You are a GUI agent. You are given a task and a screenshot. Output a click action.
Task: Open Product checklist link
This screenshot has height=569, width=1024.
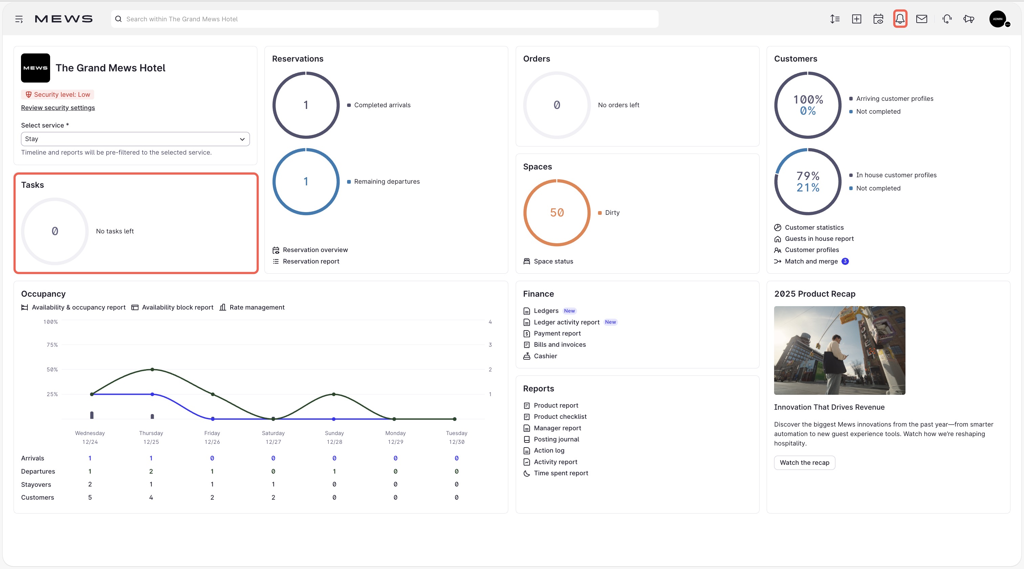tap(560, 416)
